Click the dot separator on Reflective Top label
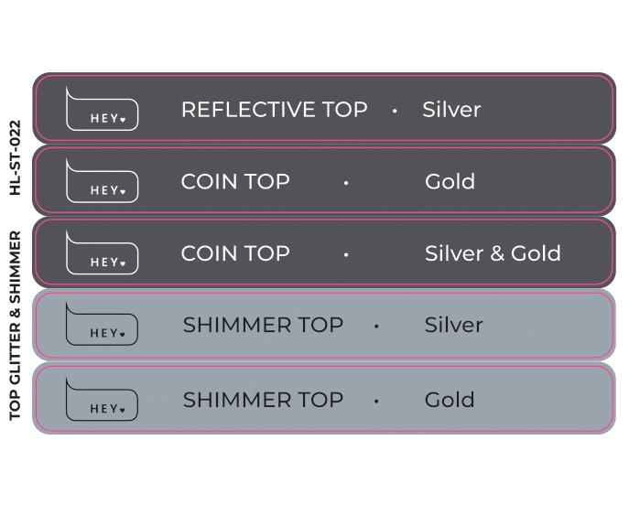This screenshot has height=515, width=629. 395,111
